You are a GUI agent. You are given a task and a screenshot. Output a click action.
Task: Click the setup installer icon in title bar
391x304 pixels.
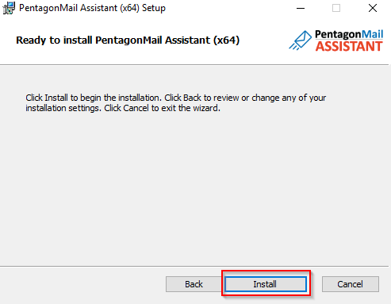(9, 8)
